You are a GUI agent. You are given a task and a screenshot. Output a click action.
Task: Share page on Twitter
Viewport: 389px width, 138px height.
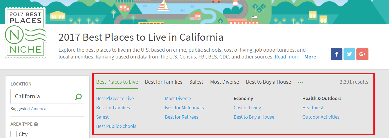349,54
